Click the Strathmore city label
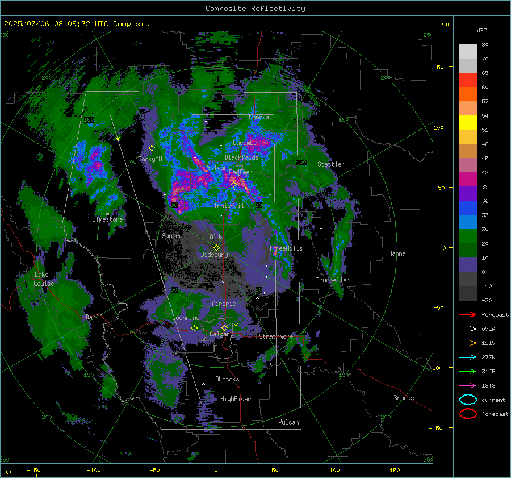Screen dimensions: 511x478 pyautogui.click(x=277, y=336)
